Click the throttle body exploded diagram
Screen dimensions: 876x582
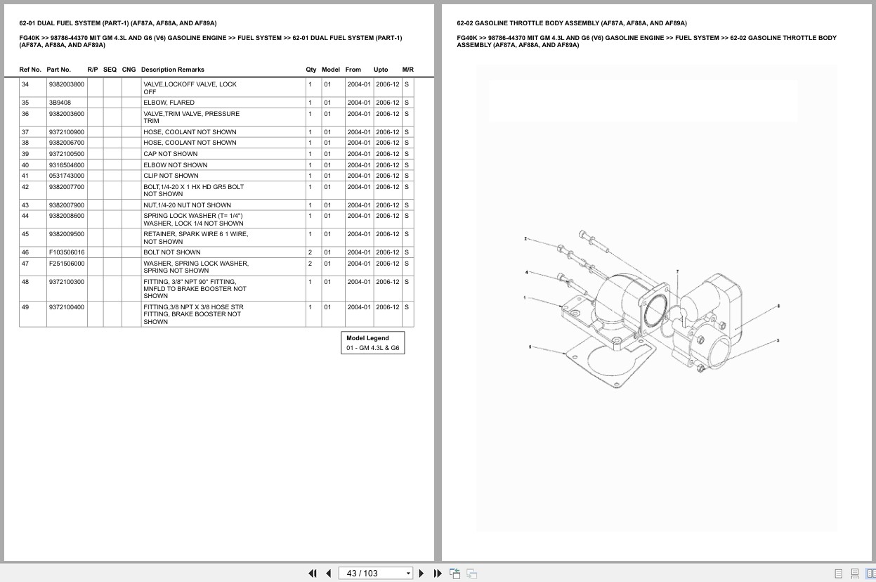click(x=652, y=309)
